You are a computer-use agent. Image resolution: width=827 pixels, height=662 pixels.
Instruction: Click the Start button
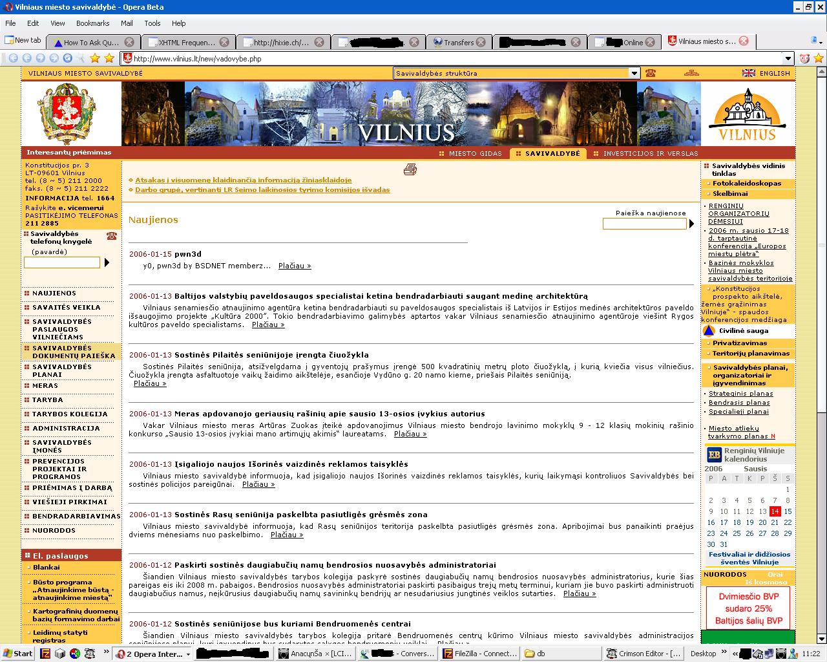18,654
